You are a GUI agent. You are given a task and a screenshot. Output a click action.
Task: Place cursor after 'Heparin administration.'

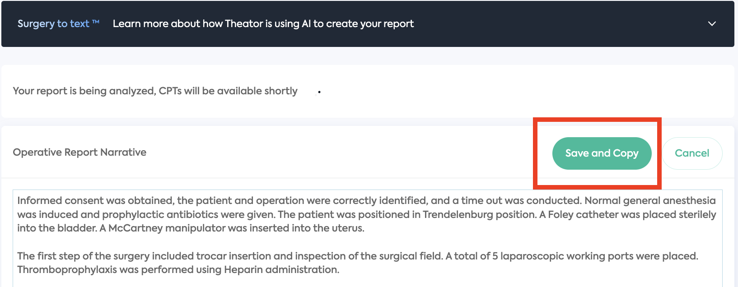(340, 269)
